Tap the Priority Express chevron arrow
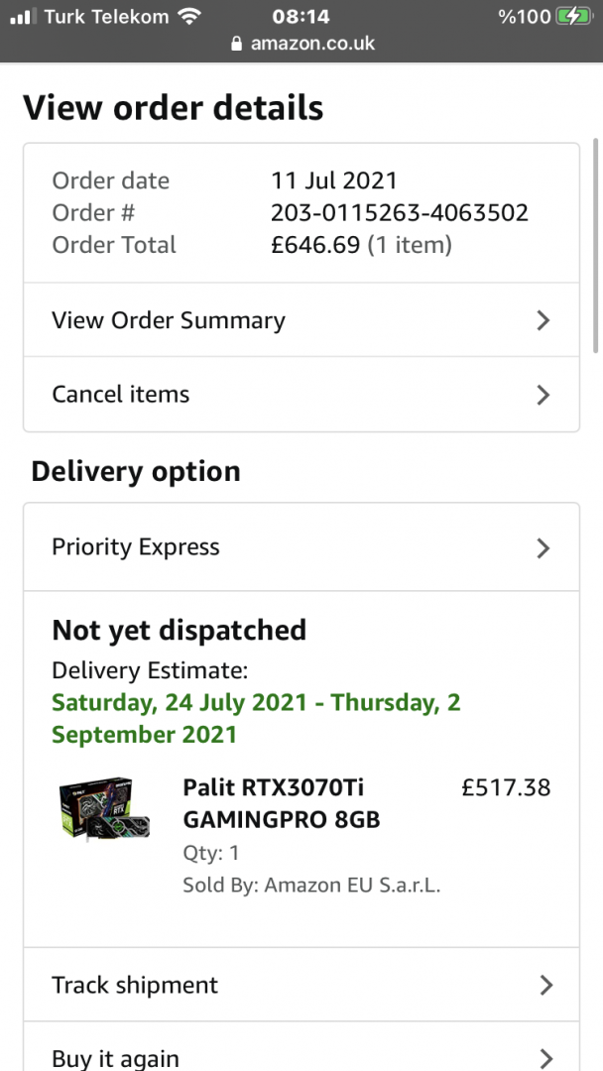The image size is (603, 1071). pos(543,547)
